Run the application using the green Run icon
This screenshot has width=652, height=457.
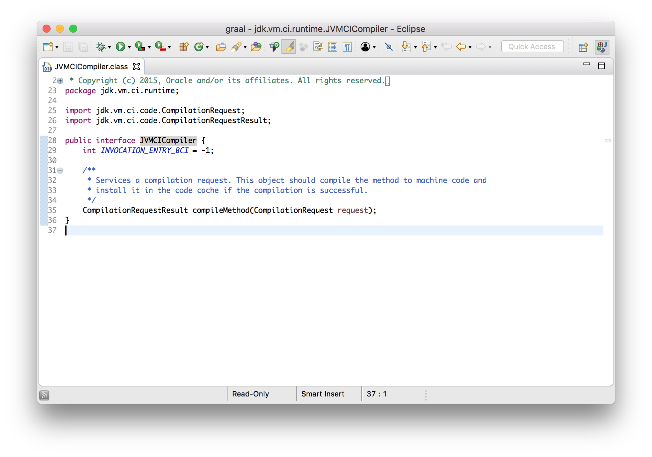120,47
